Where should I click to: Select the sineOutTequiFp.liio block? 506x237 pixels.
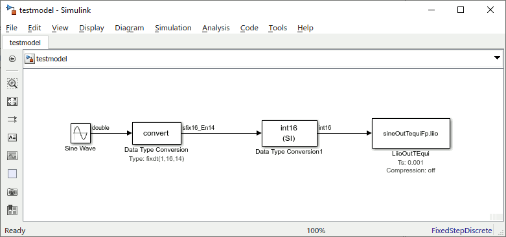[x=411, y=133]
